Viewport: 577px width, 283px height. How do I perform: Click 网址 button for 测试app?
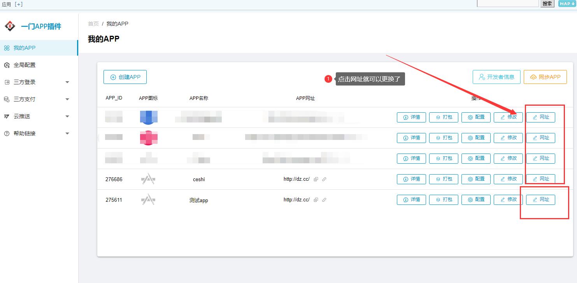[x=540, y=200]
